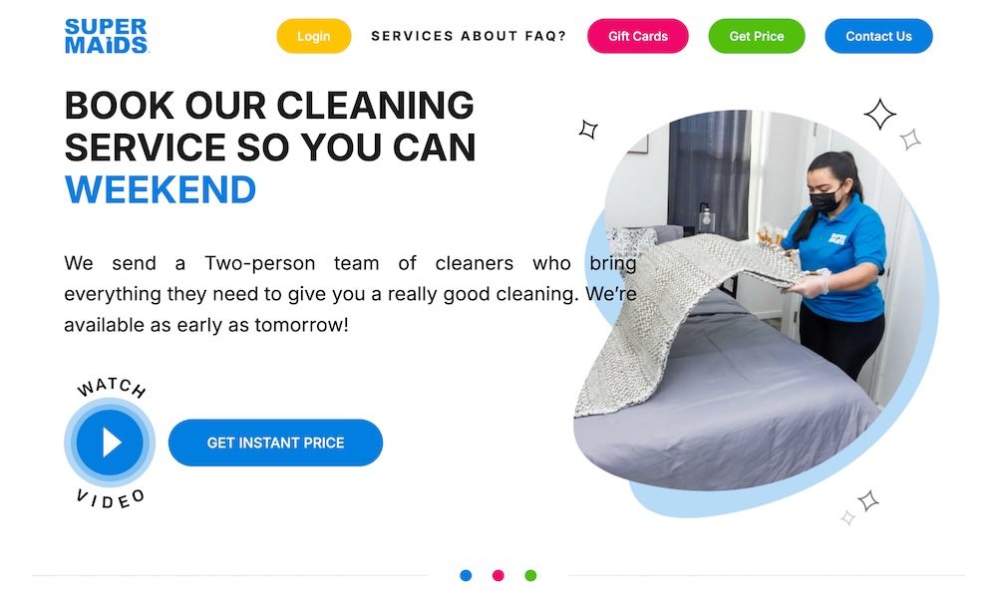Screen dimensions: 997x598
Task: Open the Login button
Action: [314, 36]
